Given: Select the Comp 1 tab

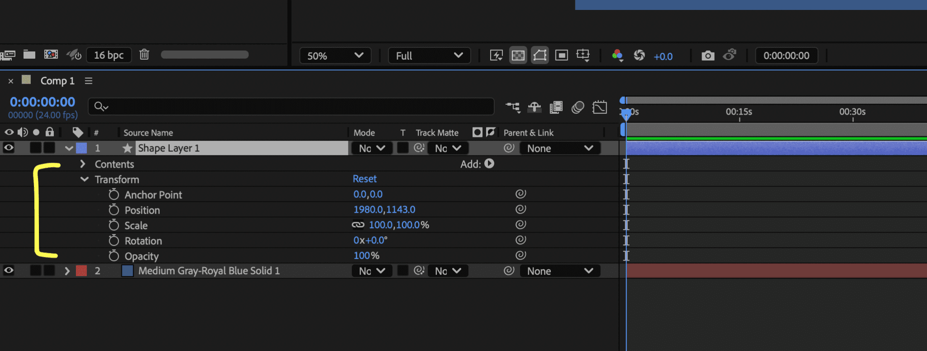Looking at the screenshot, I should (x=57, y=80).
